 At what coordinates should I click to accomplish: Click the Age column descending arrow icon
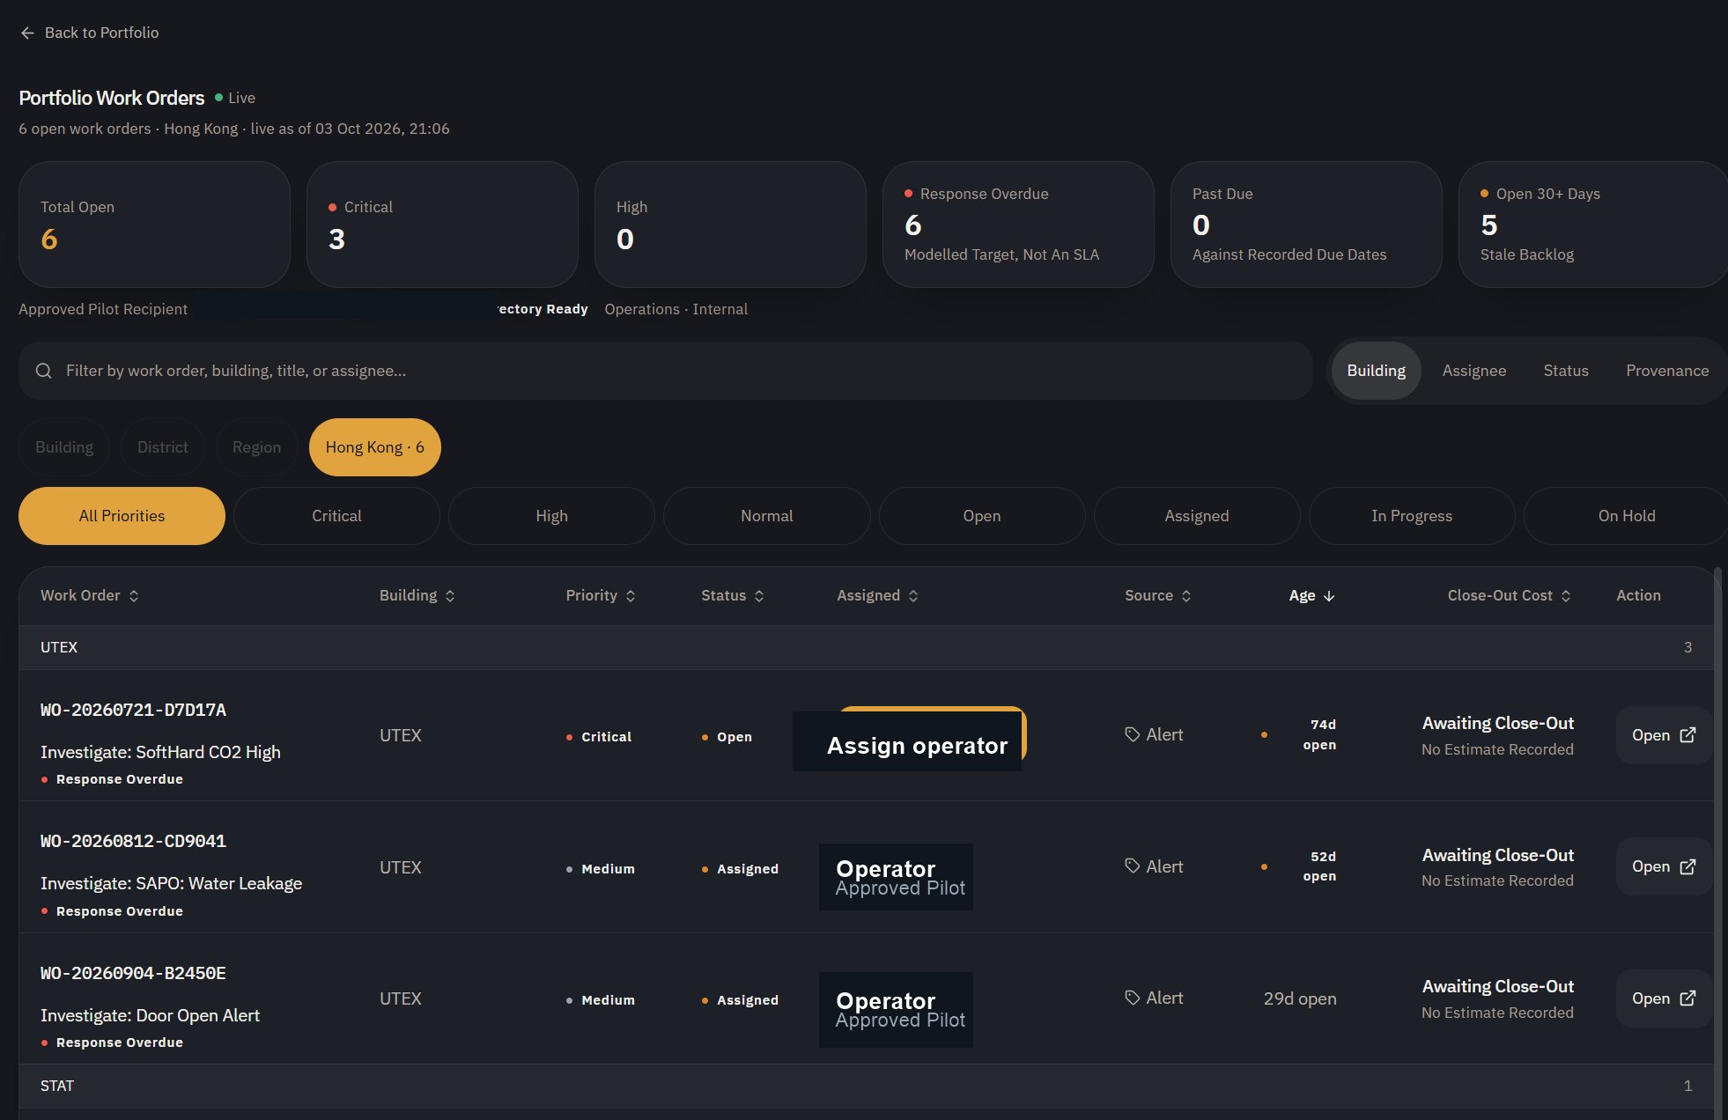1329,596
